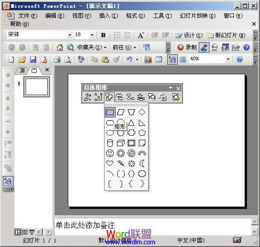Click the 设计(S) design button
Viewport: 260px width, 247px height.
[189, 35]
